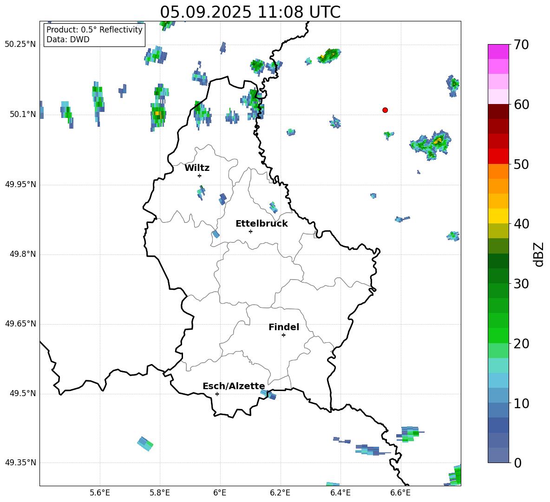Select the Esch/Alzette city label

pyautogui.click(x=234, y=386)
